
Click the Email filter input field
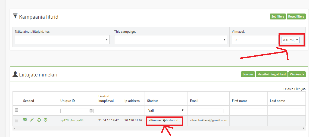tap(207, 111)
